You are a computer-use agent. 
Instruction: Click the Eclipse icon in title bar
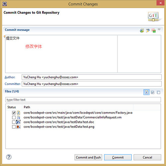pos(5,4)
